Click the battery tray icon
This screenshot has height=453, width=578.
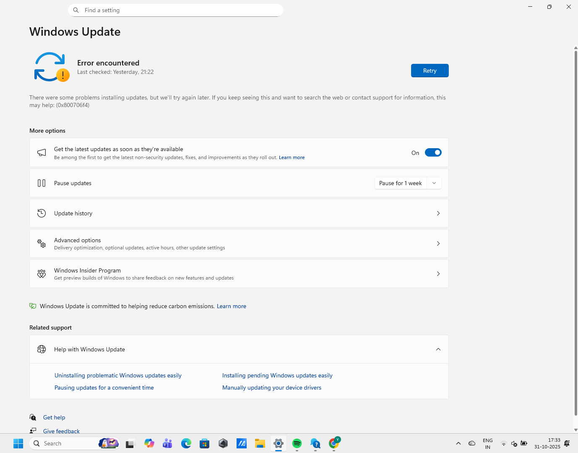coord(524,443)
